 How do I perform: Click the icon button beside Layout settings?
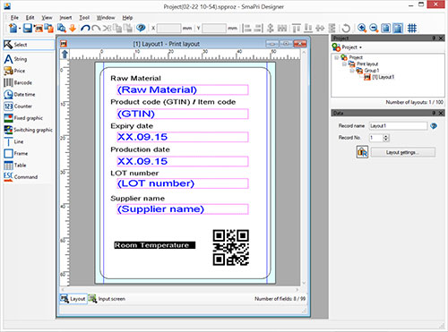click(362, 152)
